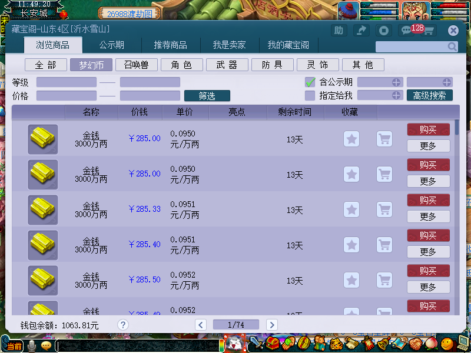Select the 武器 category filter
471x353 pixels.
227,65
